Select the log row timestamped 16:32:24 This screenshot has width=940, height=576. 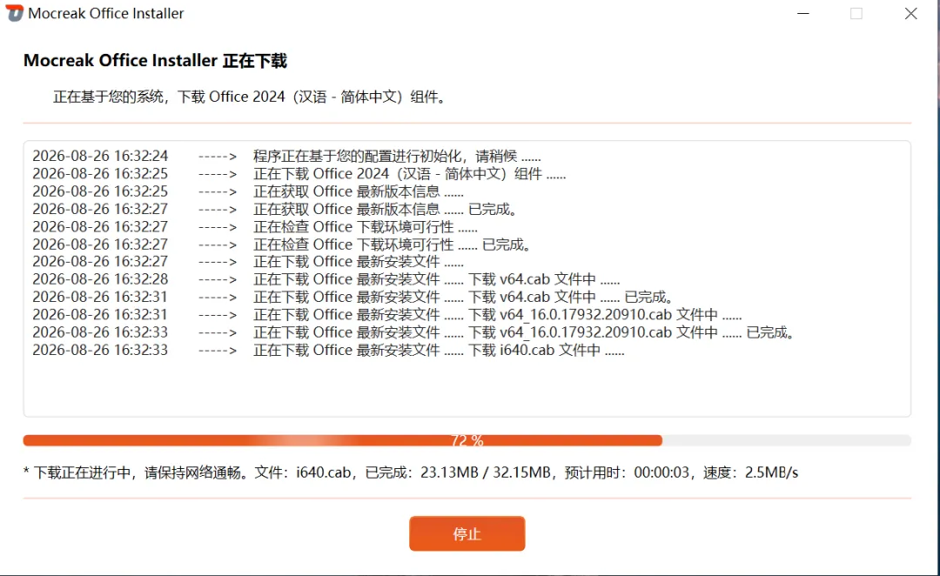pyautogui.click(x=286, y=156)
